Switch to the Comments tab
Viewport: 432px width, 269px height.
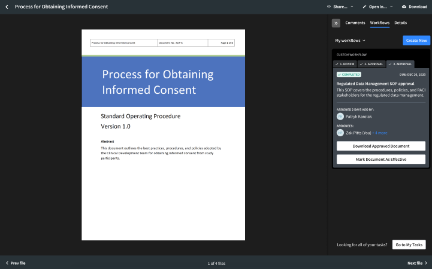pyautogui.click(x=355, y=23)
